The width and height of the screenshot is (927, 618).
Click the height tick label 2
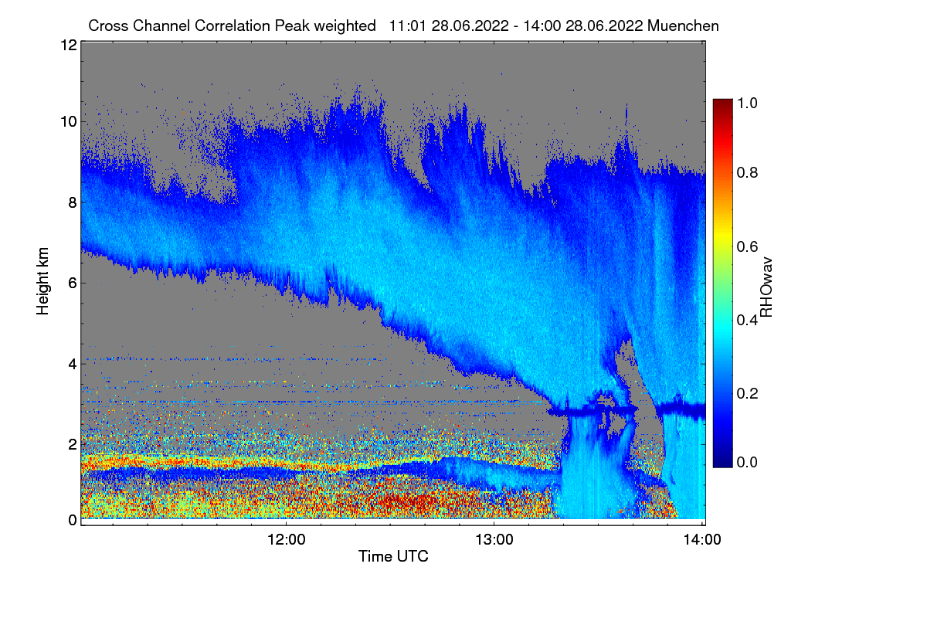72,444
